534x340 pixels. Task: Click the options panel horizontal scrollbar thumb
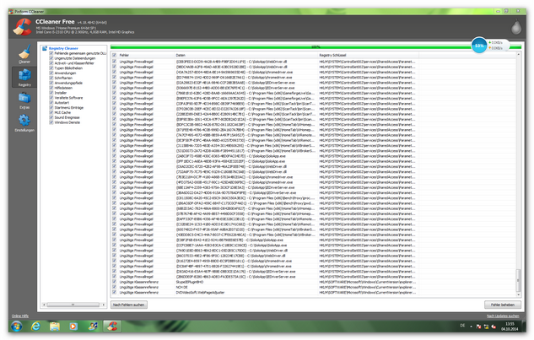73,305
